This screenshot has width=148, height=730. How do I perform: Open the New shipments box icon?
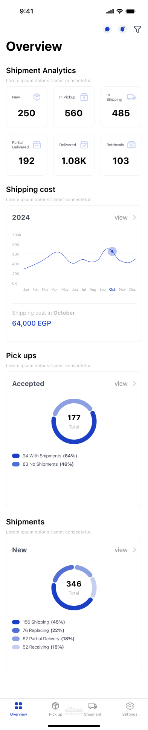pyautogui.click(x=37, y=97)
